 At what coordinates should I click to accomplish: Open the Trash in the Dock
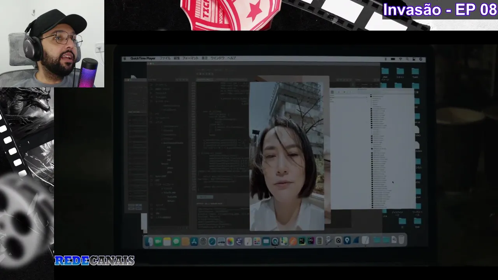[x=402, y=240]
